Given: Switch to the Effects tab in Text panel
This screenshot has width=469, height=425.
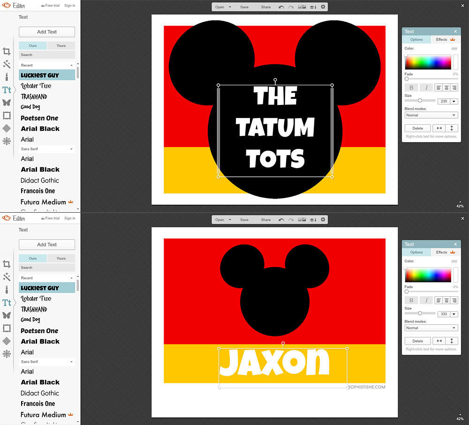Looking at the screenshot, I should pyautogui.click(x=441, y=39).
